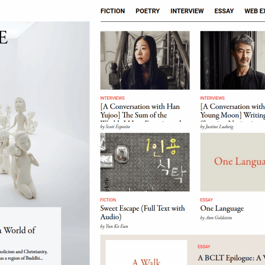Click author name Scott Esposito
Image resolution: width=265 pixels, height=265 pixels.
(x=115, y=127)
